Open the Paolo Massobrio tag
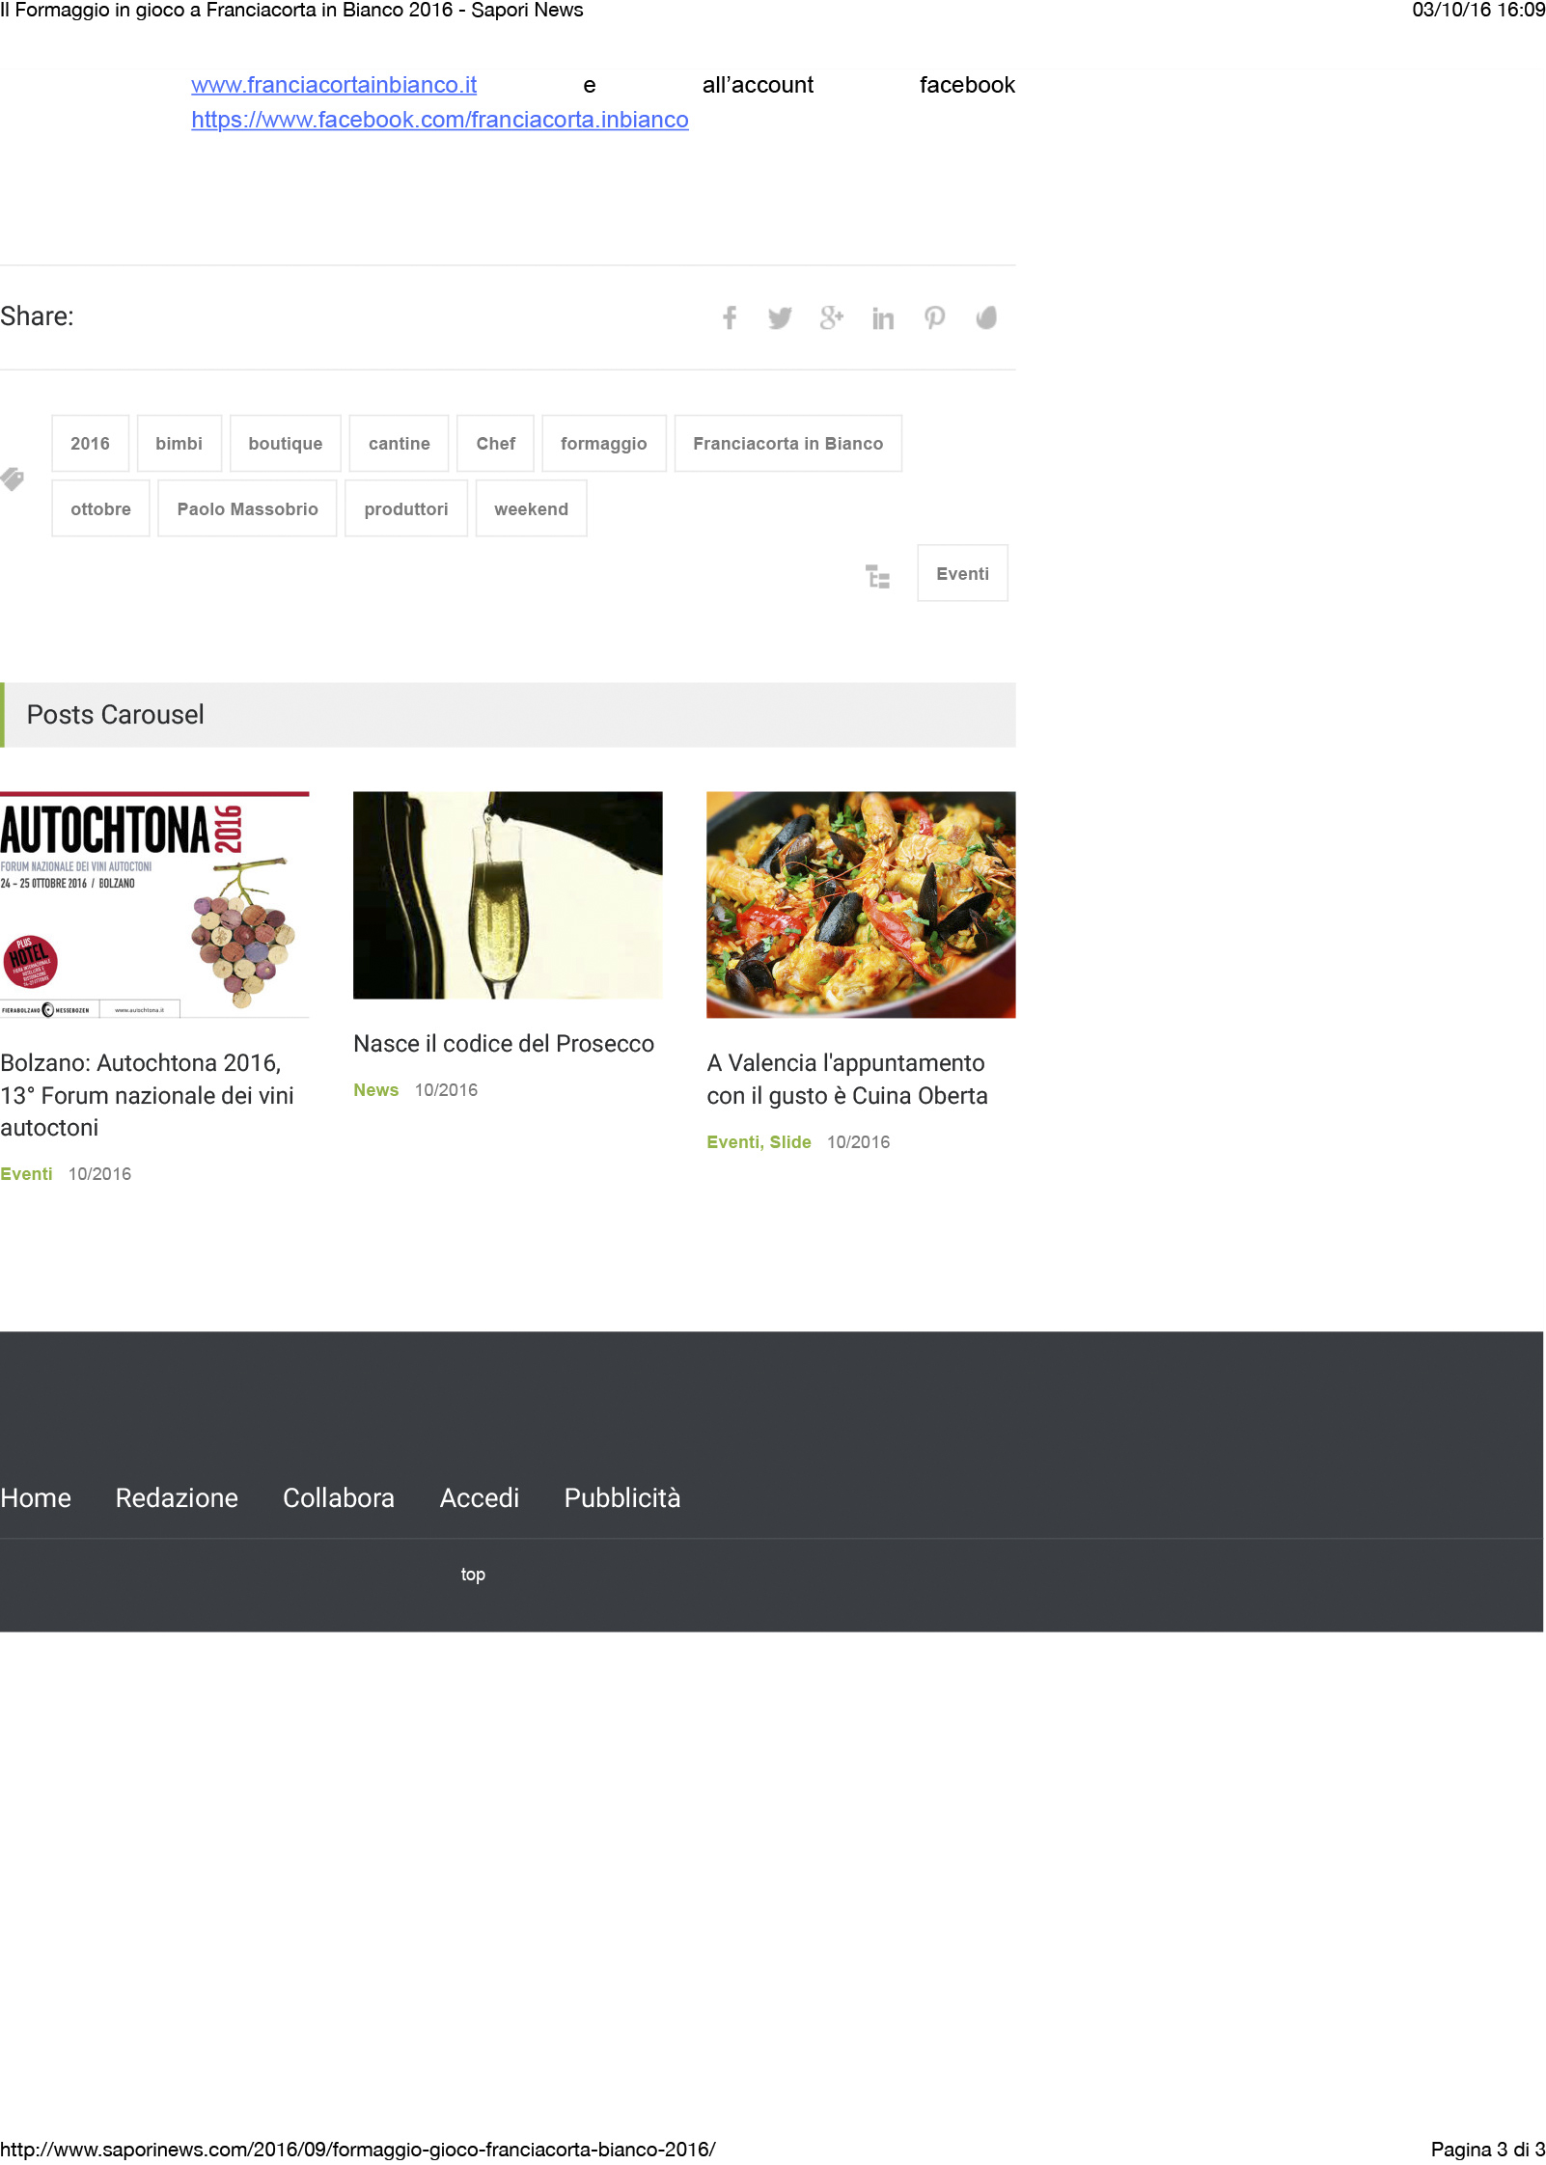 coord(248,509)
